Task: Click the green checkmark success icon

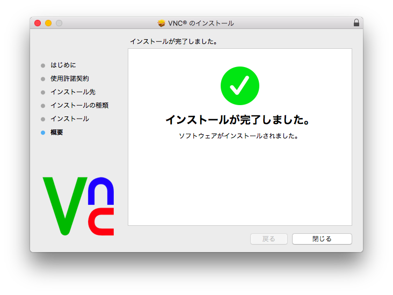Action: pos(239,86)
